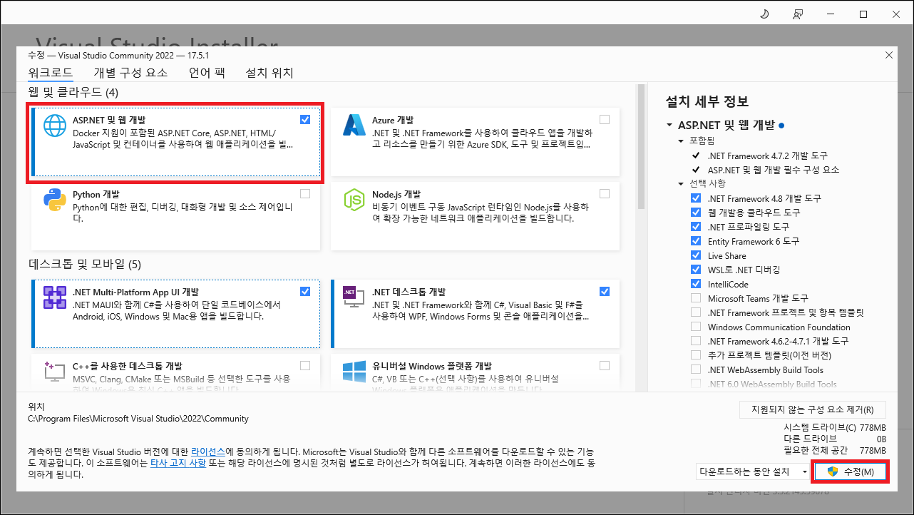Check .NET WebAssembly Build Tools option

696,369
